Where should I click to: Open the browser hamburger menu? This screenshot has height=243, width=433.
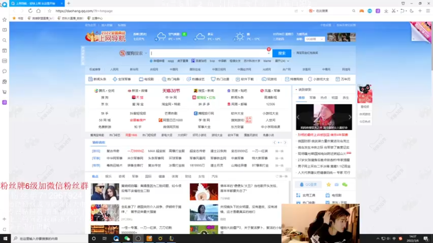428,11
